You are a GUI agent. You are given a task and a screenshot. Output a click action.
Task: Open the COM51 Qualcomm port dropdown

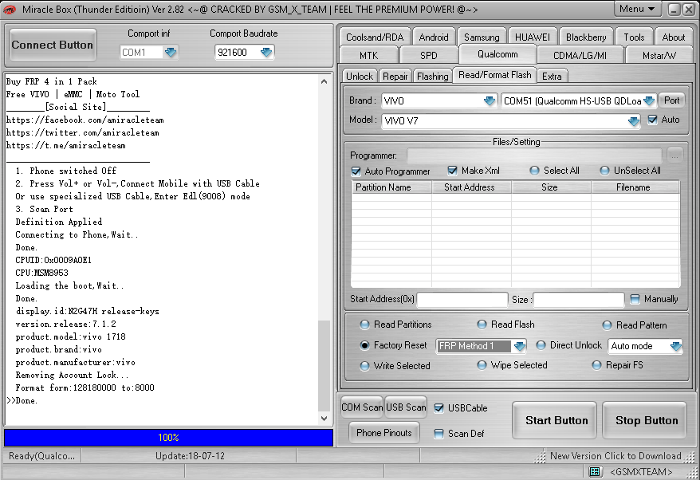tap(649, 101)
